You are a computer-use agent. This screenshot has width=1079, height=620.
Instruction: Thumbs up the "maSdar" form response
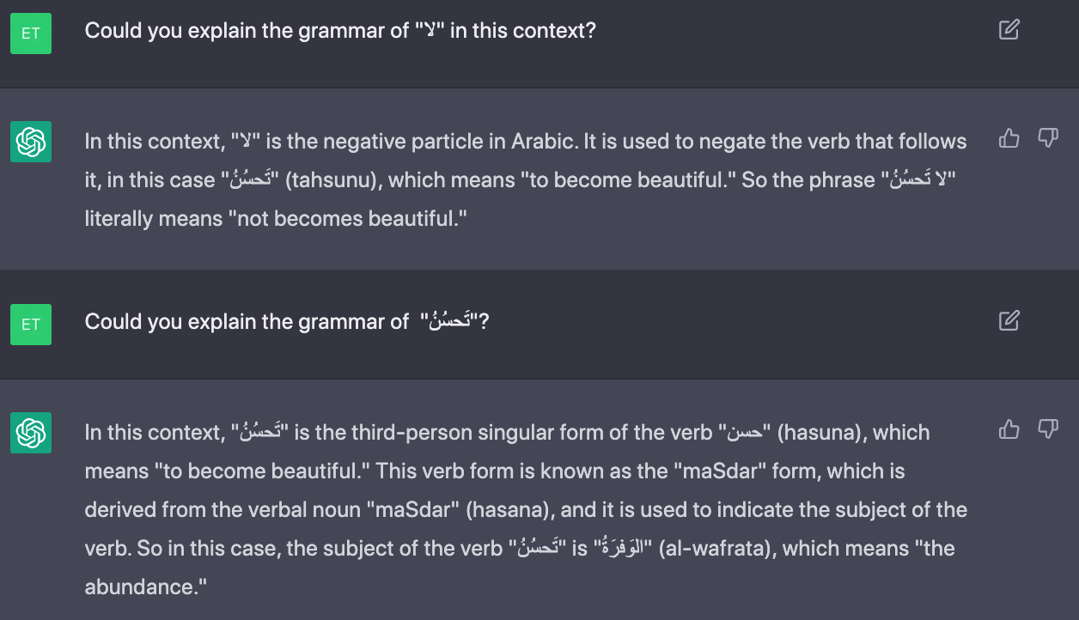tap(1009, 429)
